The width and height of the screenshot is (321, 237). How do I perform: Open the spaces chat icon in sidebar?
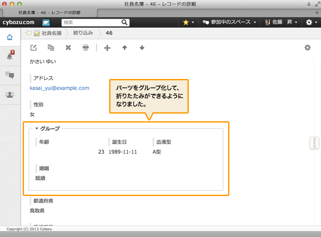point(10,76)
